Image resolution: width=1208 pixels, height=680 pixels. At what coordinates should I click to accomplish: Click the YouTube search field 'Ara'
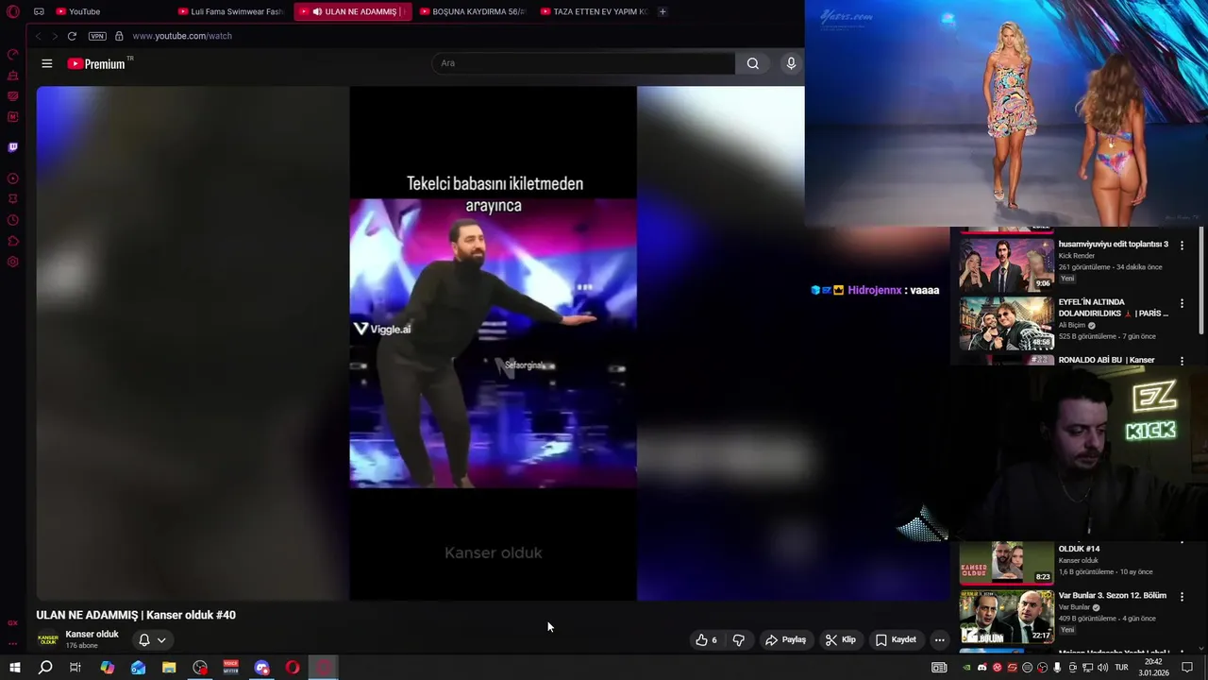583,63
